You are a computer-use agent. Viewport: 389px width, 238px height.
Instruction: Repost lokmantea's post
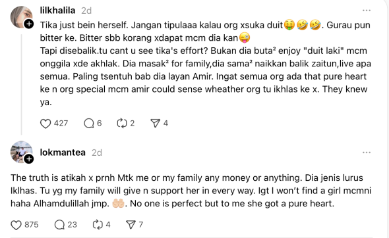(98, 225)
